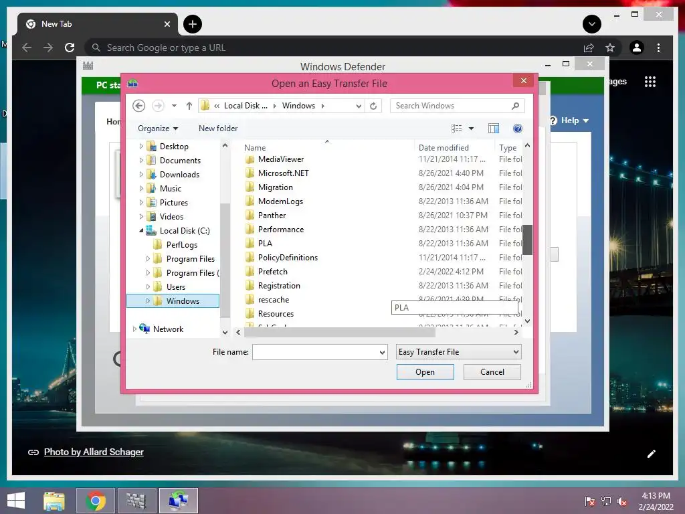Open dialog help question icon
685x514 pixels.
coord(518,128)
